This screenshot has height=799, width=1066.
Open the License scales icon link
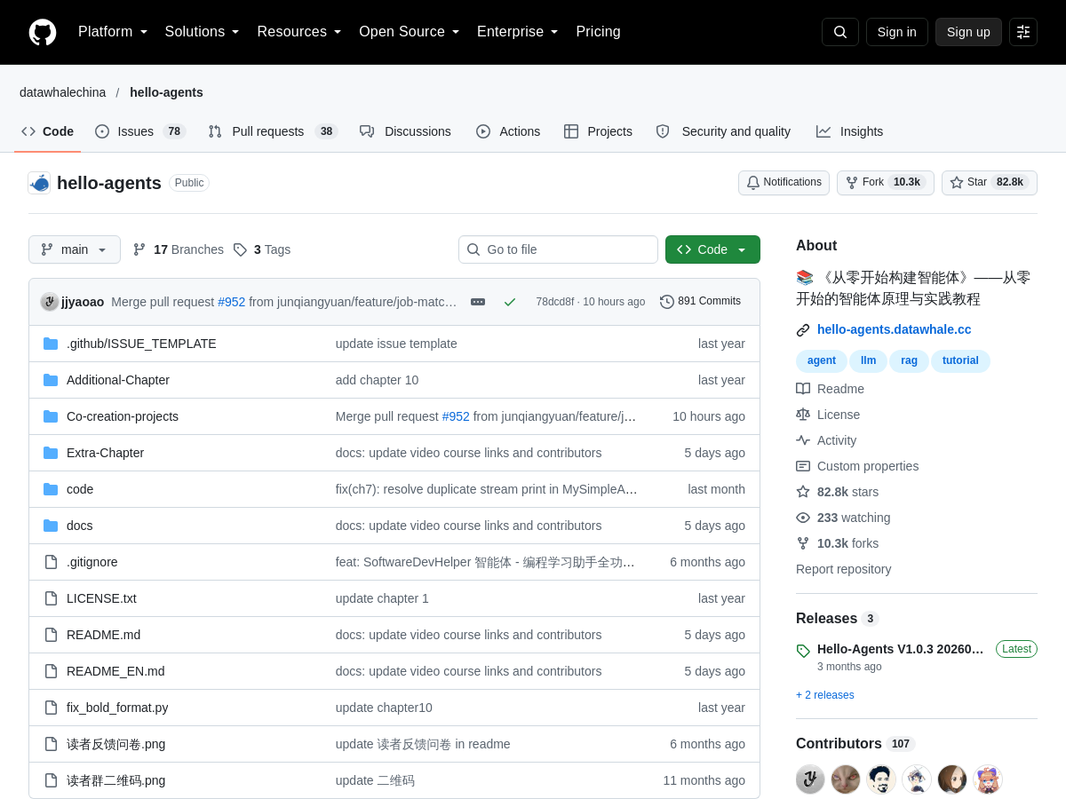[828, 415]
